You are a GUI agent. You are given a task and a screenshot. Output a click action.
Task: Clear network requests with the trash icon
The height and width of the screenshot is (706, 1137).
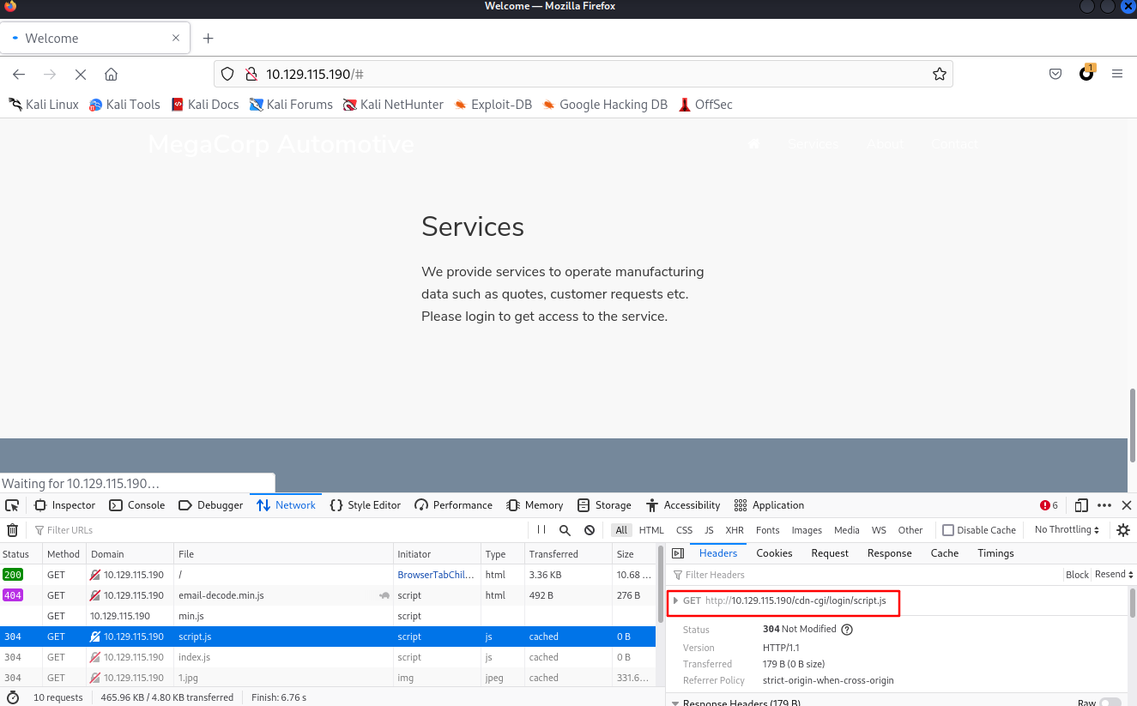tap(13, 530)
